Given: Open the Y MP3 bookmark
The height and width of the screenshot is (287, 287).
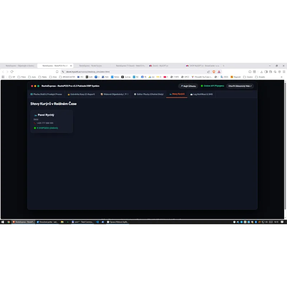Looking at the screenshot, I should [x=175, y=77].
